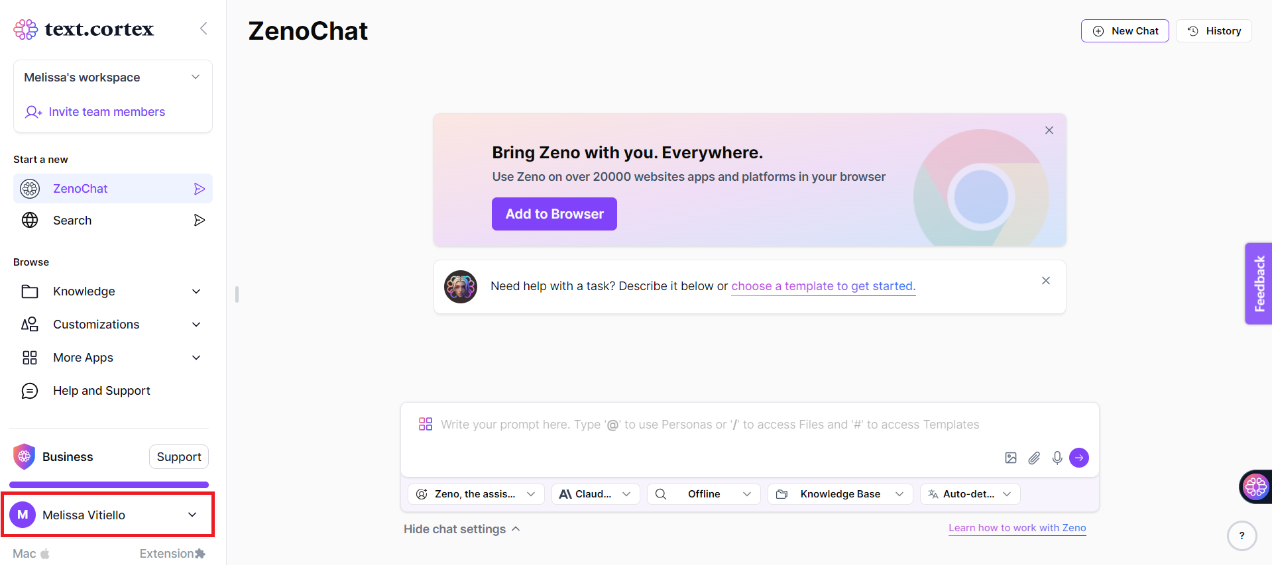Expand Melissa's workspace switcher
The height and width of the screenshot is (565, 1272).
tap(196, 77)
